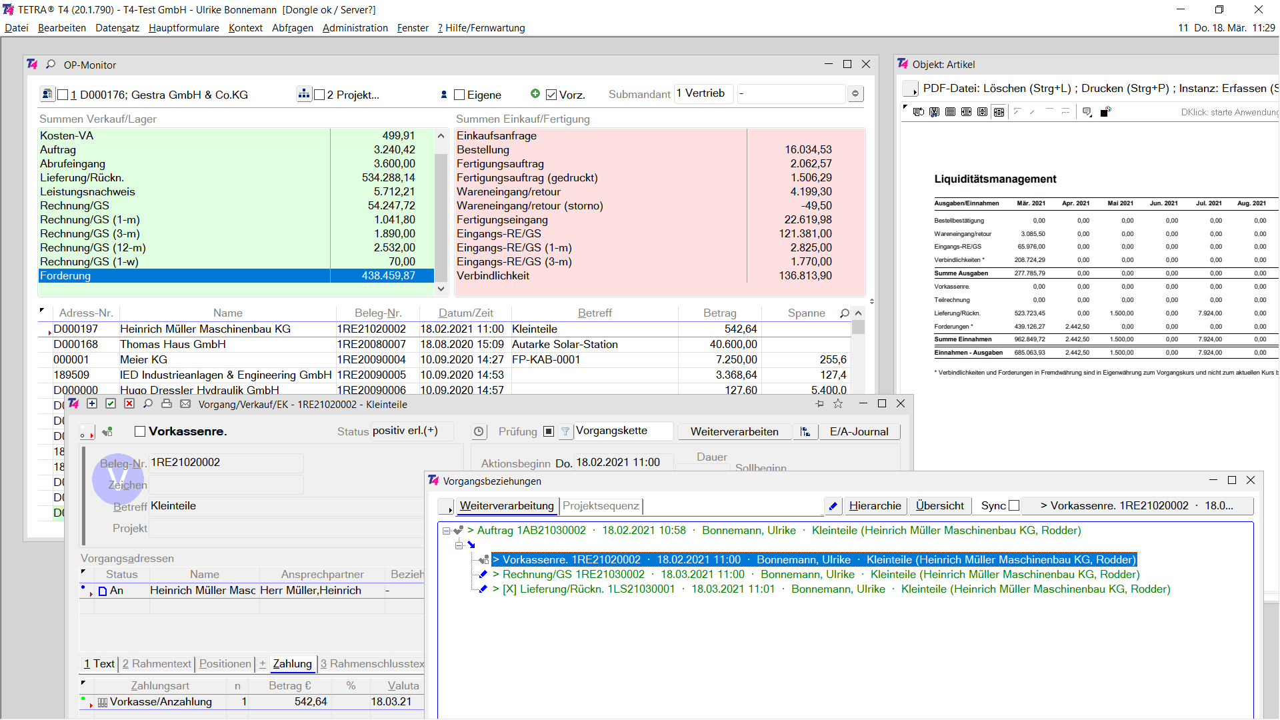Click the search magnifier icon in Vorgang title bar
The width and height of the screenshot is (1280, 720).
point(148,404)
